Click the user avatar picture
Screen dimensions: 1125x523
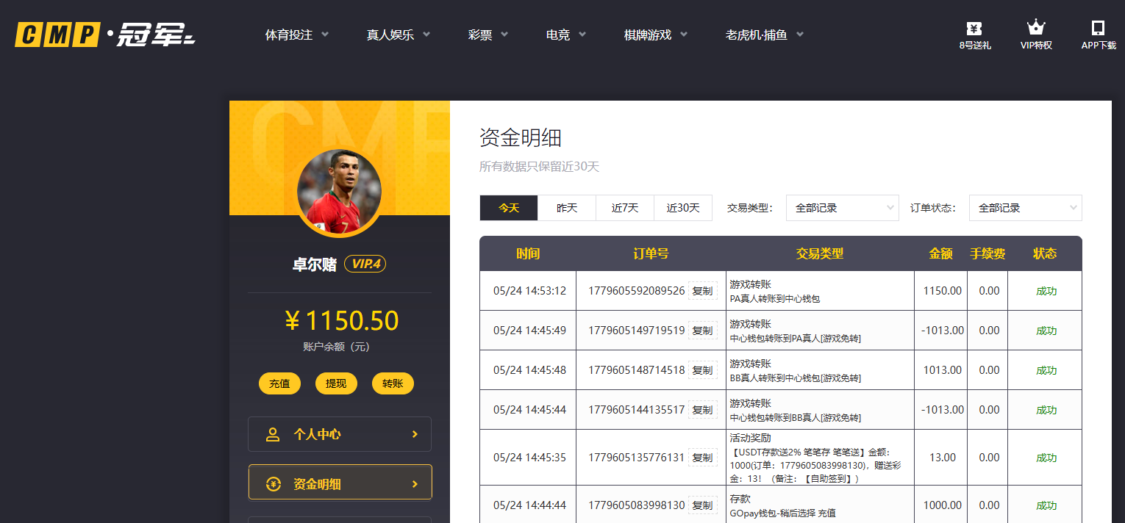[339, 192]
